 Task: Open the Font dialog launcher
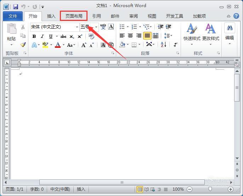tap(113, 53)
